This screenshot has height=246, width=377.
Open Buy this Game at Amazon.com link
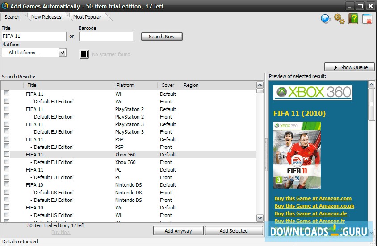point(313,198)
